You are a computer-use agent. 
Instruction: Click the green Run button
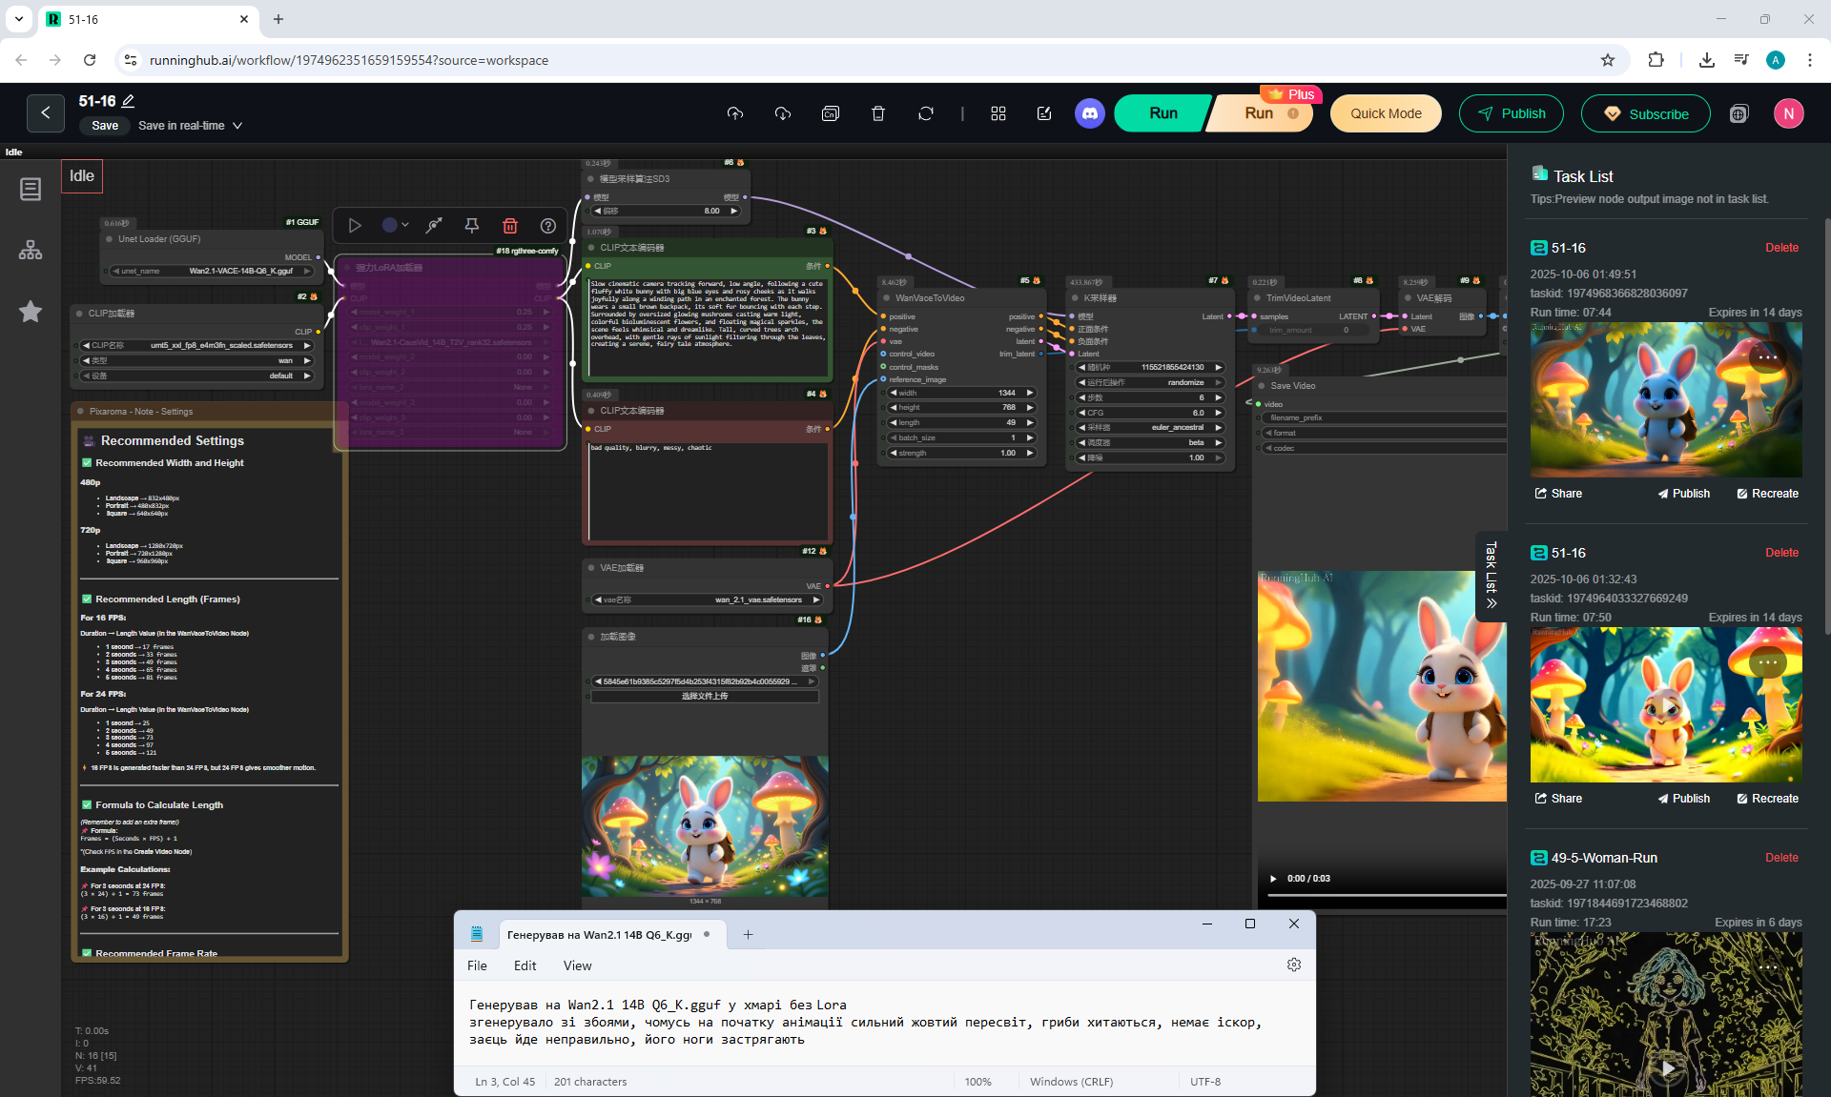(1162, 113)
